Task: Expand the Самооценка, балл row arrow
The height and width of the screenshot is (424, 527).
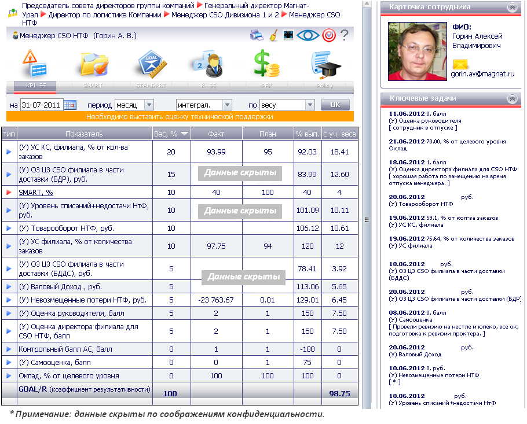Action: [x=9, y=363]
